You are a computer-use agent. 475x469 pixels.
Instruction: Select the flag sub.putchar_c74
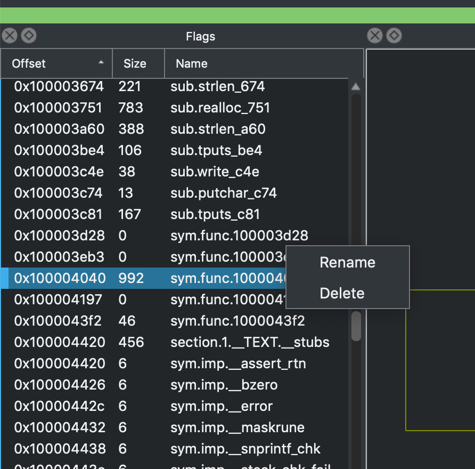[223, 193]
